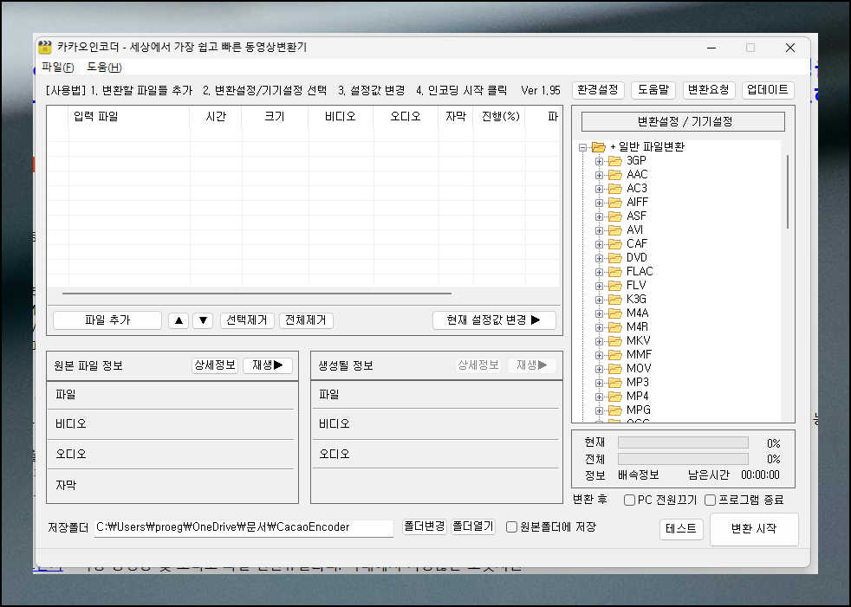Click the K3G folder icon
Viewport: 851px width, 607px height.
click(x=615, y=299)
